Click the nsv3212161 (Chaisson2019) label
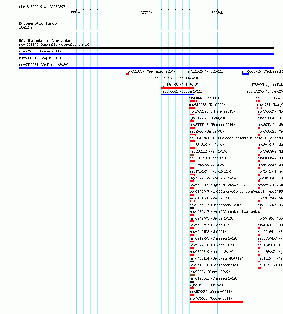The width and height of the screenshot is (283, 314). 178,78
